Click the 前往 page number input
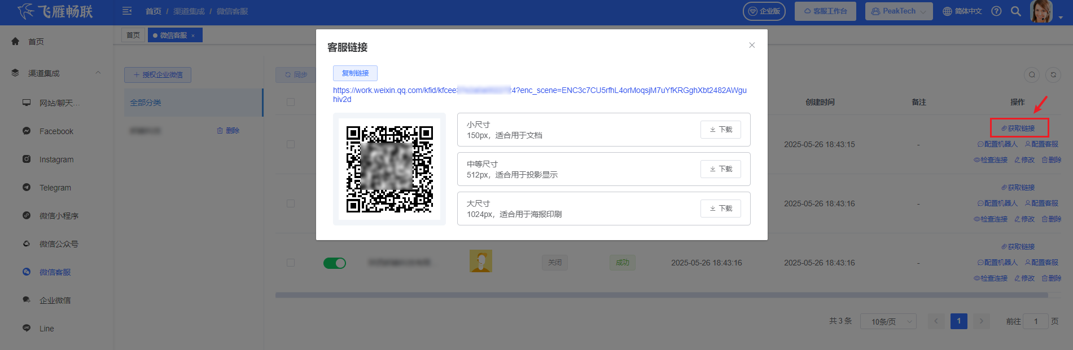Screen dimensions: 1073x350 coord(1036,321)
